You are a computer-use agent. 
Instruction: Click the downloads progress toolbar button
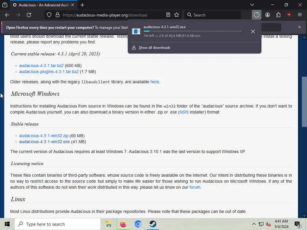(257, 15)
